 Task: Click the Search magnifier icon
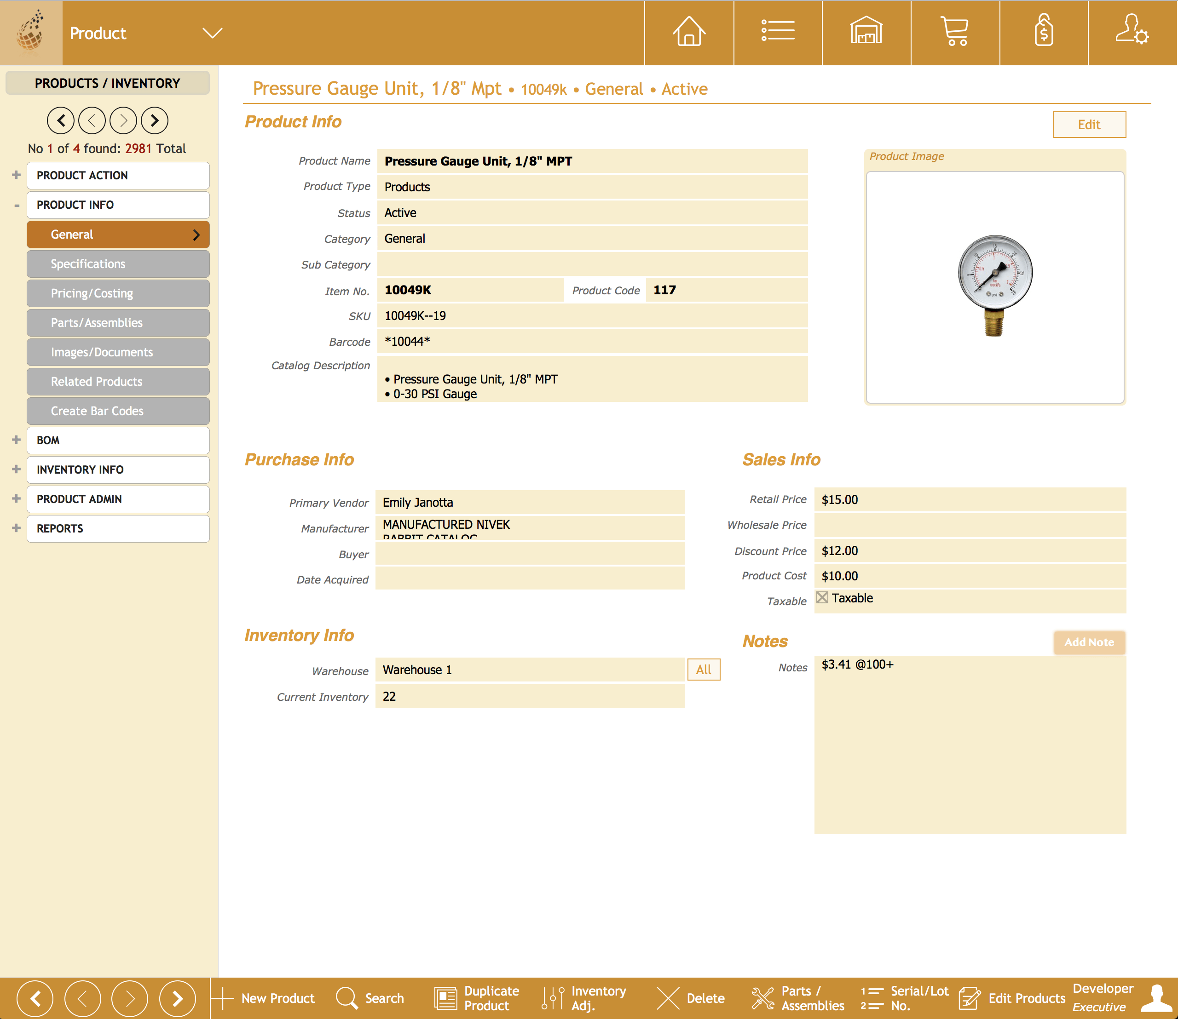(346, 998)
